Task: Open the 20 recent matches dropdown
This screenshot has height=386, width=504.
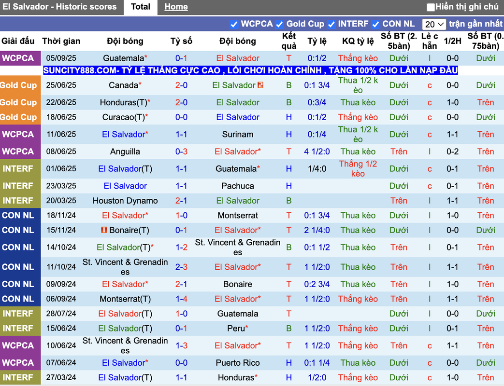Action: [x=434, y=25]
